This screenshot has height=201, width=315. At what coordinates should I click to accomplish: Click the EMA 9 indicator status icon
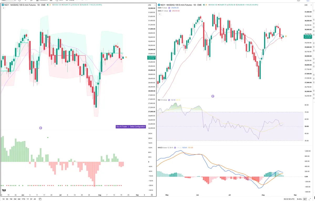[x=169, y=8]
